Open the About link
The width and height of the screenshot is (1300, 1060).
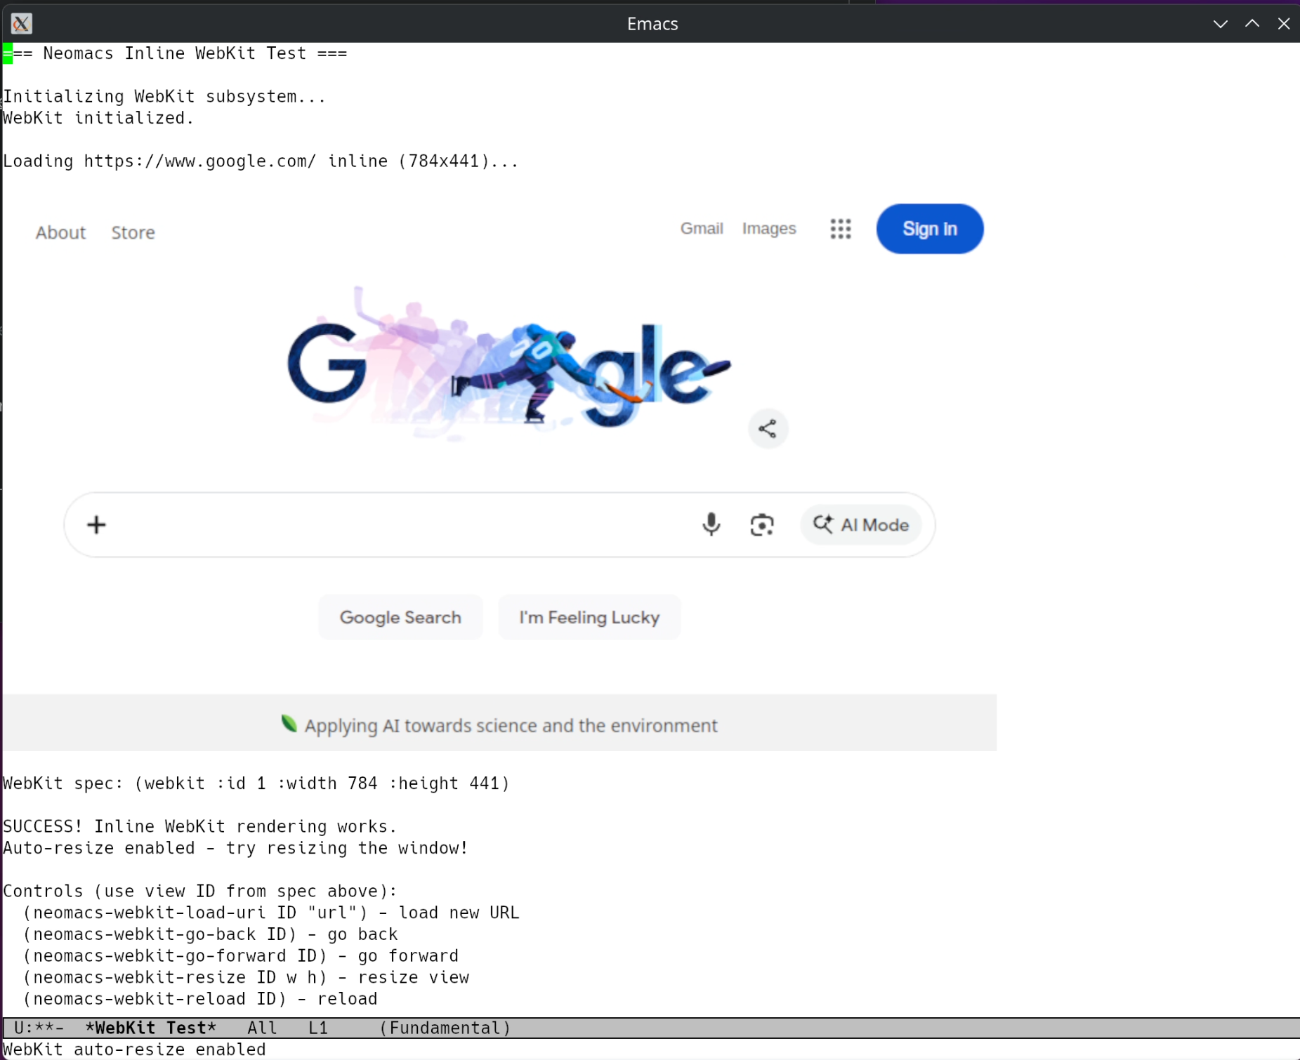point(60,232)
